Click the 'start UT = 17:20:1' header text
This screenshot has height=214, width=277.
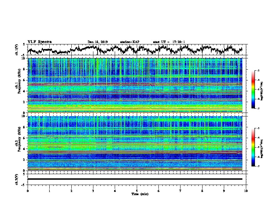click(x=169, y=42)
